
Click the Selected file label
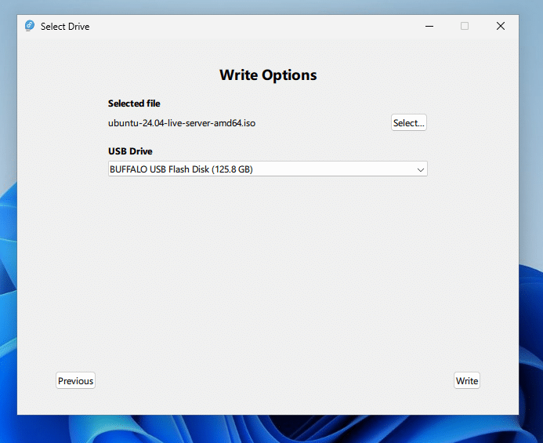134,103
